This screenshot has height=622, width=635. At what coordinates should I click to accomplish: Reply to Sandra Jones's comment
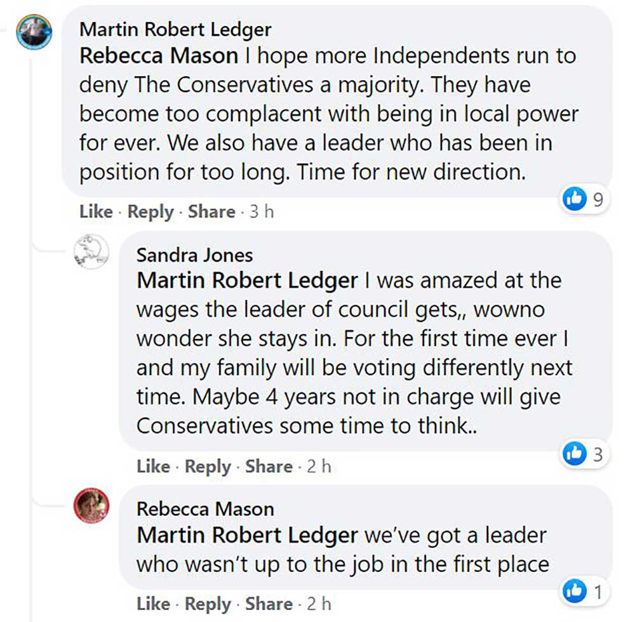click(208, 466)
